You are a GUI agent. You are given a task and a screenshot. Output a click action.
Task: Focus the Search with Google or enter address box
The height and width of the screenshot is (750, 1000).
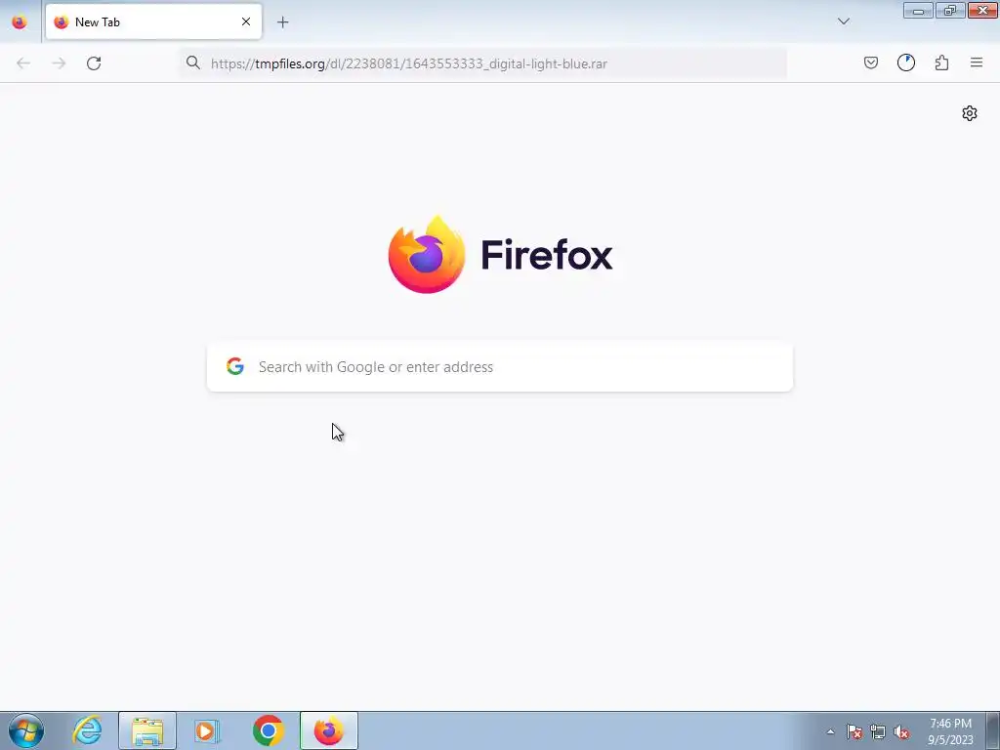click(x=500, y=367)
